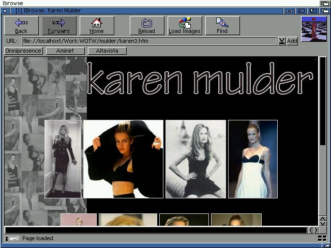Open the Home page button
Viewport: 331px width, 248px height.
coord(97,25)
